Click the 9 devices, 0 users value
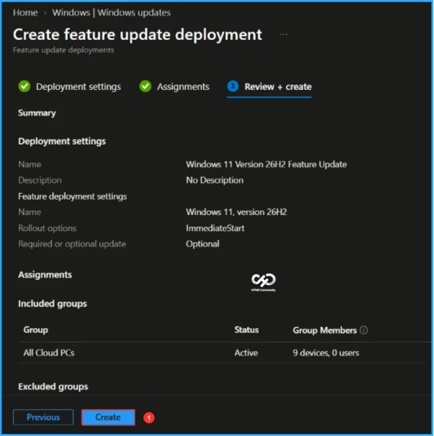Viewport: 434px width, 436px height. point(326,353)
